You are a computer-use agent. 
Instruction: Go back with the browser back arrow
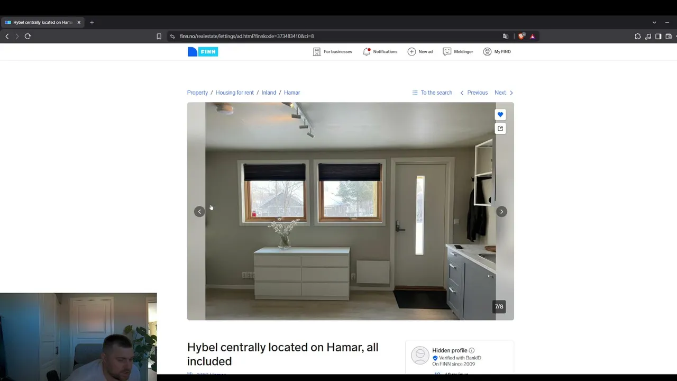coord(7,36)
